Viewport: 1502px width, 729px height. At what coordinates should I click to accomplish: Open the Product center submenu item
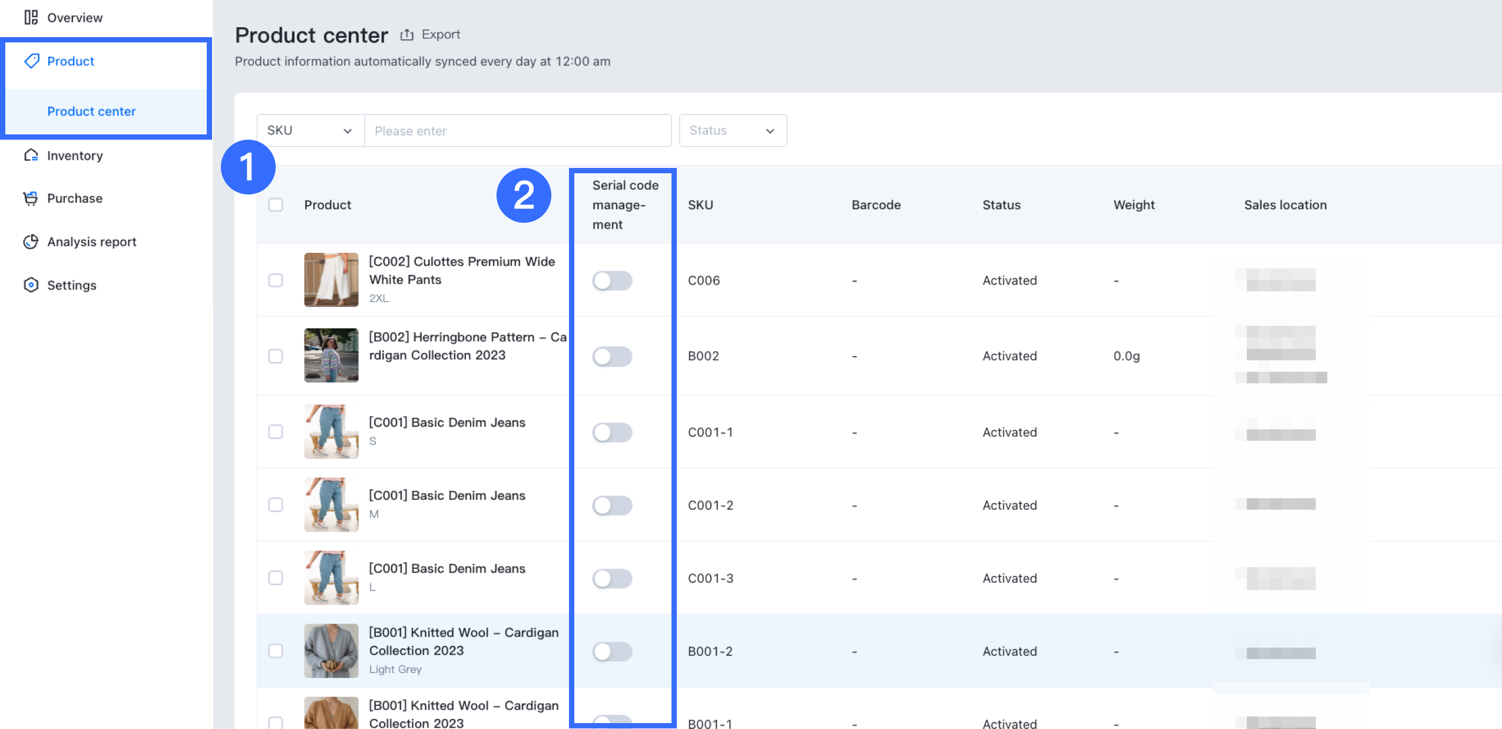pos(91,111)
